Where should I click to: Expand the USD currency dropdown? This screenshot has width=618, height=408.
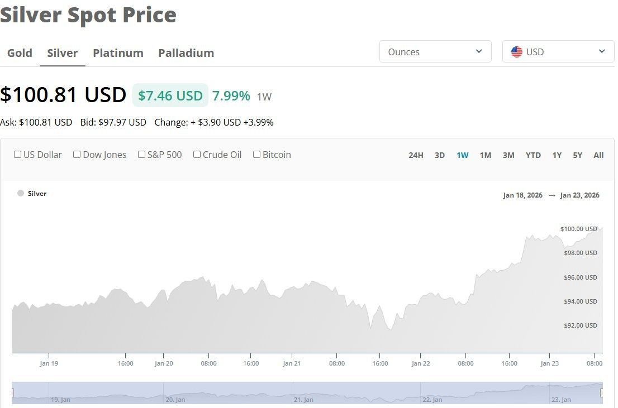pyautogui.click(x=558, y=51)
